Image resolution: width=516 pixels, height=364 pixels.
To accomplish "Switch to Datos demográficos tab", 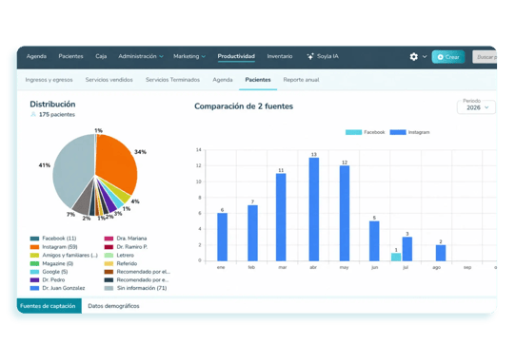I will pos(113,306).
